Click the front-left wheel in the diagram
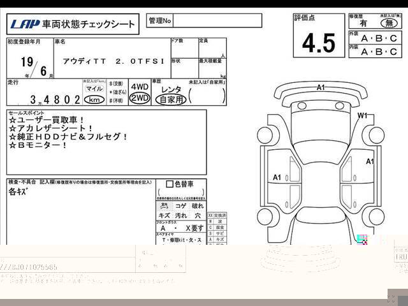This screenshot has width=408, height=306. pos(265,135)
